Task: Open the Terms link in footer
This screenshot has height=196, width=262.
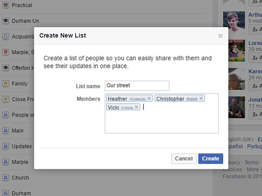Action: coord(251,163)
